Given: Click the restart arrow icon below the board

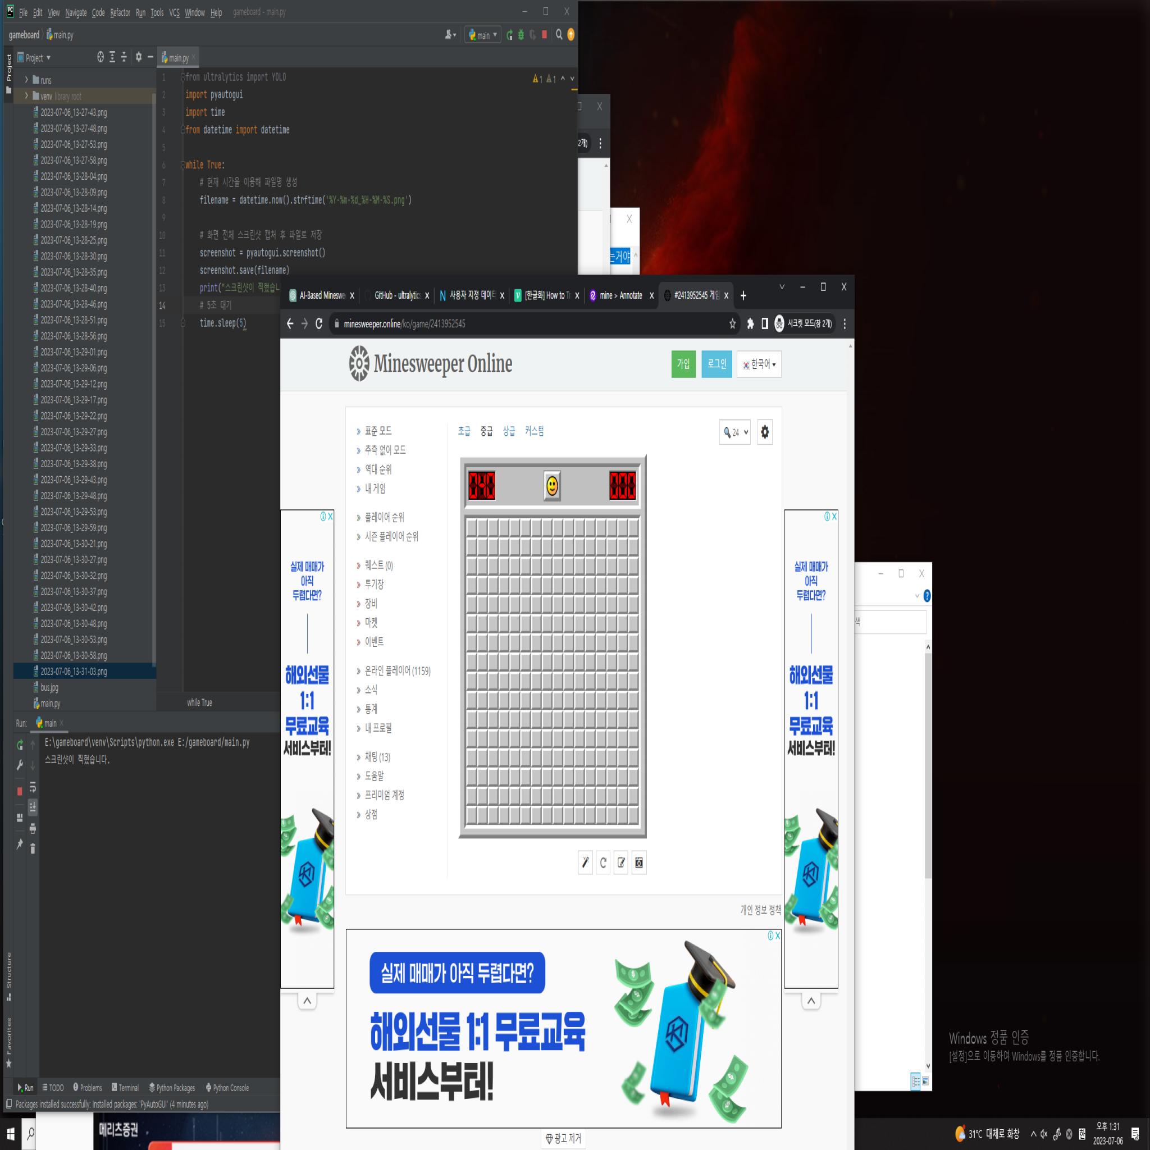Looking at the screenshot, I should pos(603,862).
